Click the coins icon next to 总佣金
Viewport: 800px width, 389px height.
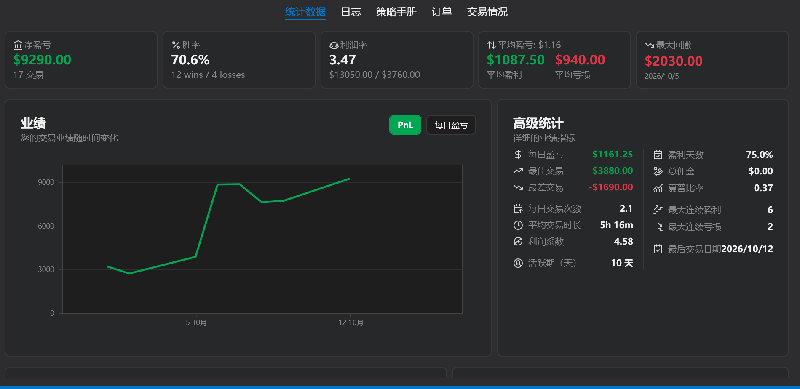(658, 171)
